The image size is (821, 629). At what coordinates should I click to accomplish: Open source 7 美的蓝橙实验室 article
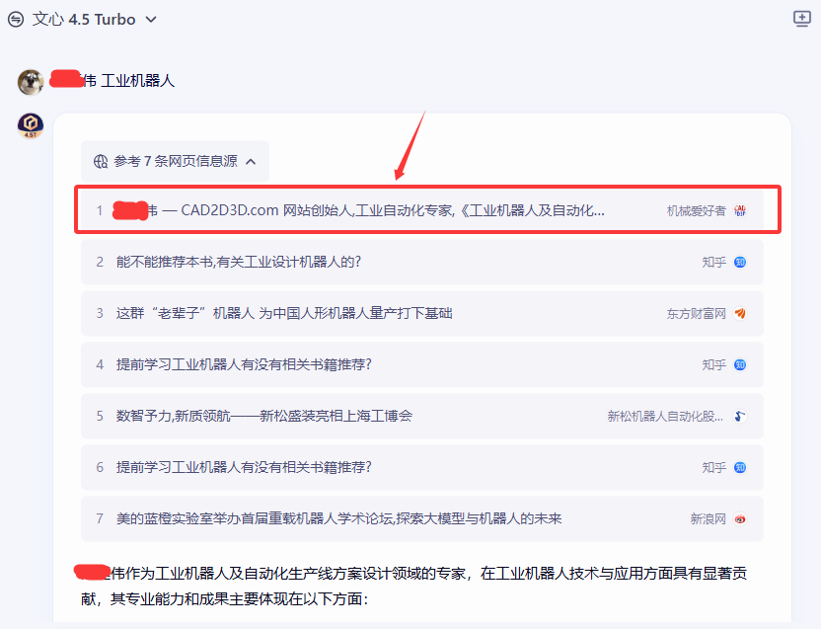pos(422,519)
